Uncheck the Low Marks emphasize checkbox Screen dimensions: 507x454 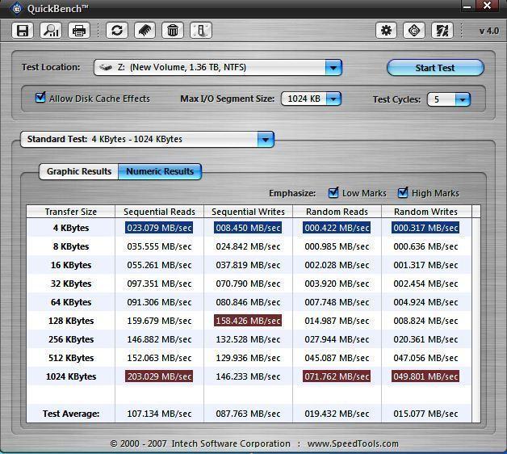333,192
